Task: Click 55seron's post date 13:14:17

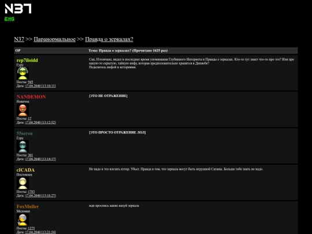Action: pos(40,159)
